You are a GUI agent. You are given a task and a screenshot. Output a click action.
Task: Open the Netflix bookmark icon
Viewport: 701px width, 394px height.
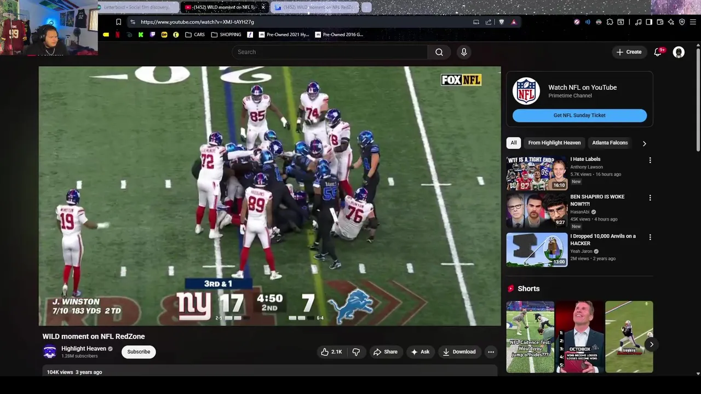coord(117,34)
